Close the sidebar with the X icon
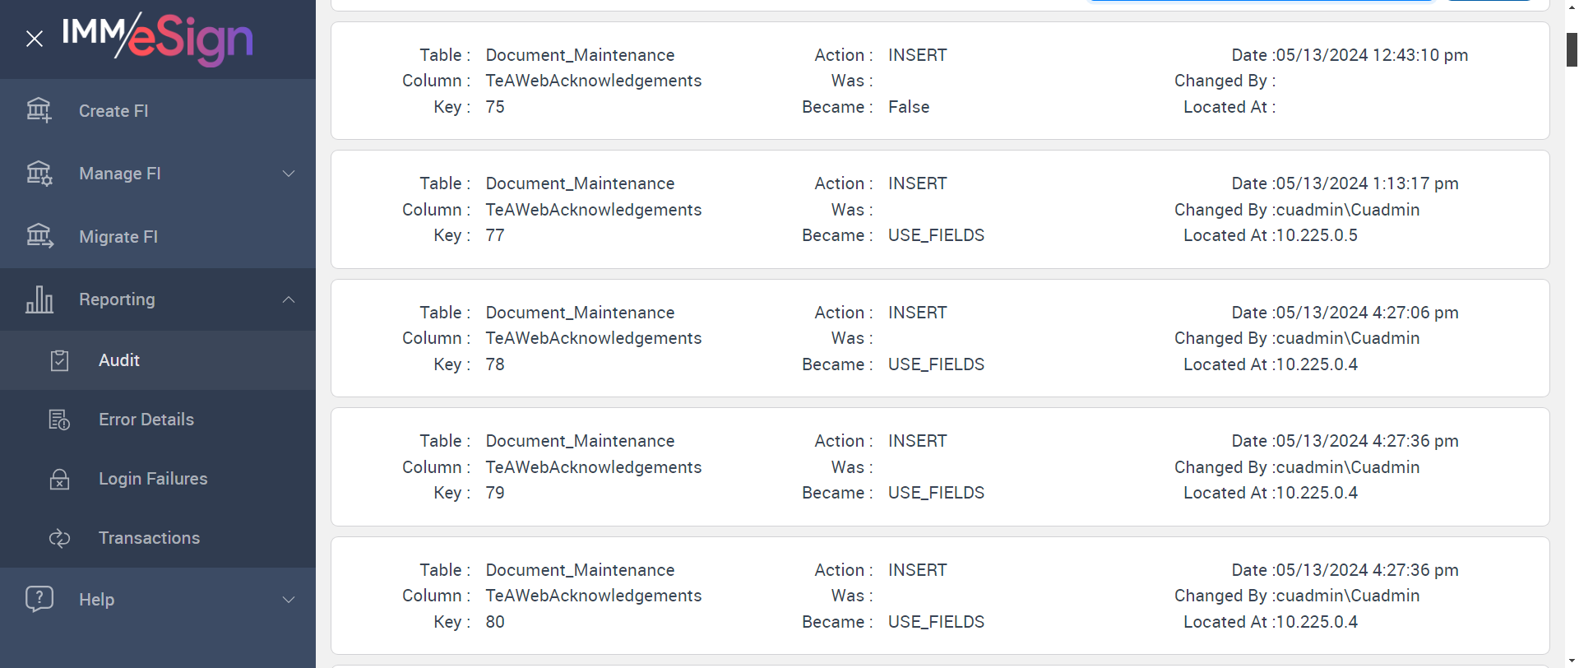 tap(35, 39)
